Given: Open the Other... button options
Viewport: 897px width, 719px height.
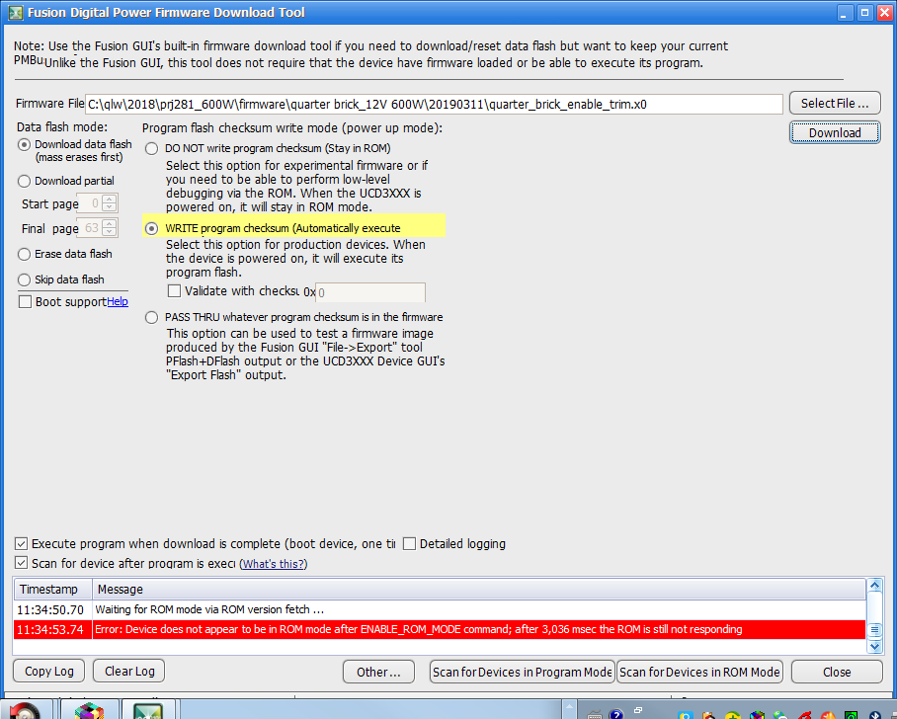Looking at the screenshot, I should pos(378,672).
